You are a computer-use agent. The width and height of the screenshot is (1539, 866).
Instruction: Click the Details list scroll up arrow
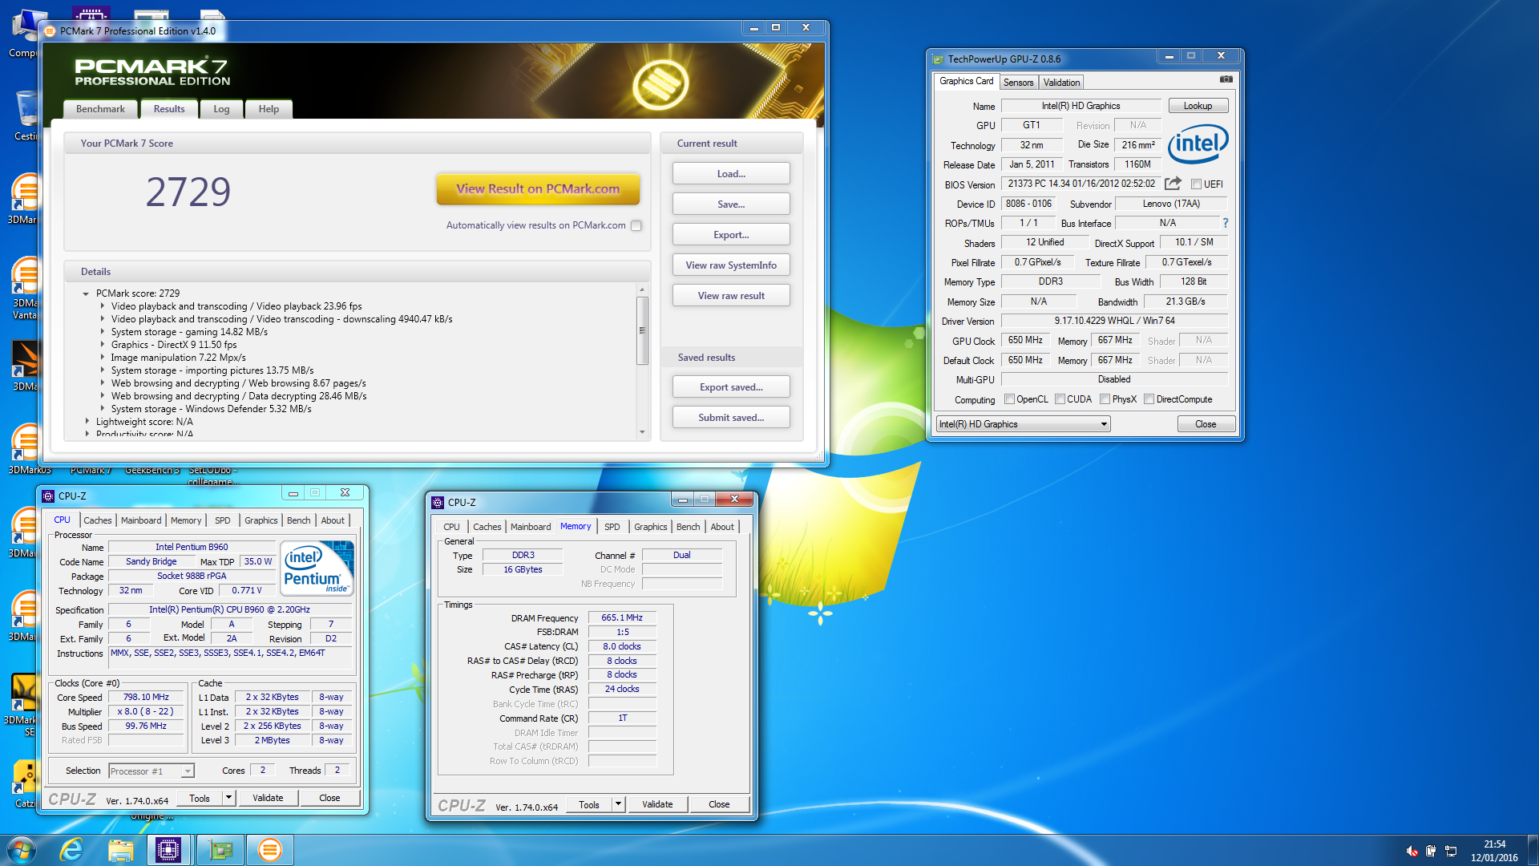642,289
